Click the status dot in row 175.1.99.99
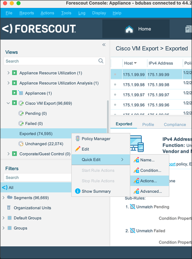 [x=115, y=74]
